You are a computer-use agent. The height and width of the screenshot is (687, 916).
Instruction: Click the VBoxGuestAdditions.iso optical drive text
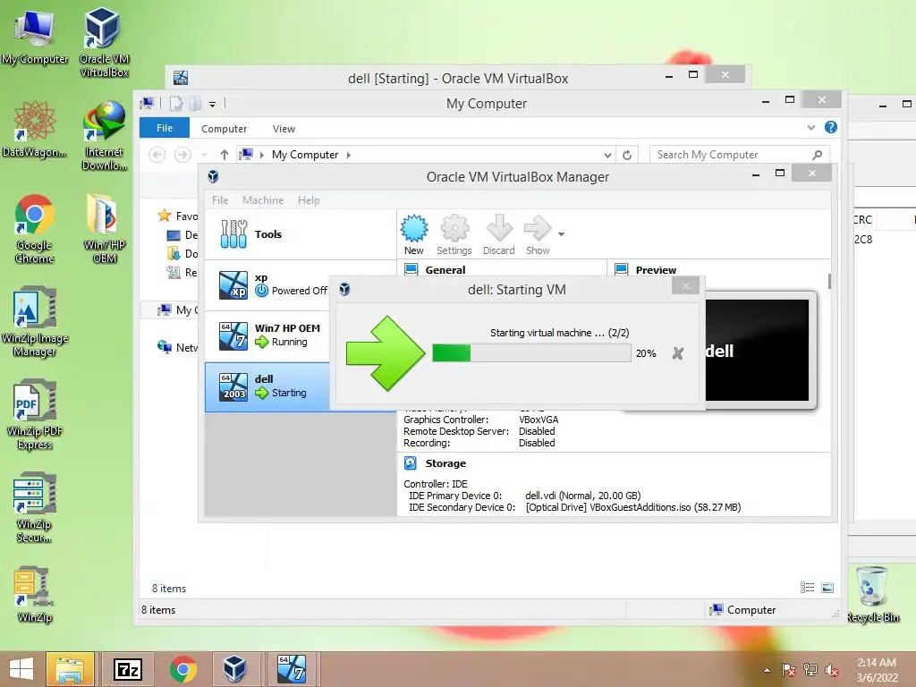click(x=633, y=507)
